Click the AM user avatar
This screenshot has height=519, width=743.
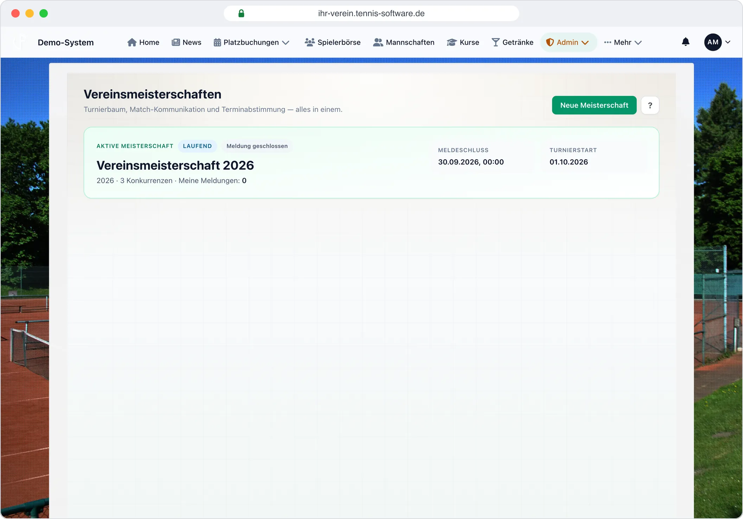[x=713, y=42]
